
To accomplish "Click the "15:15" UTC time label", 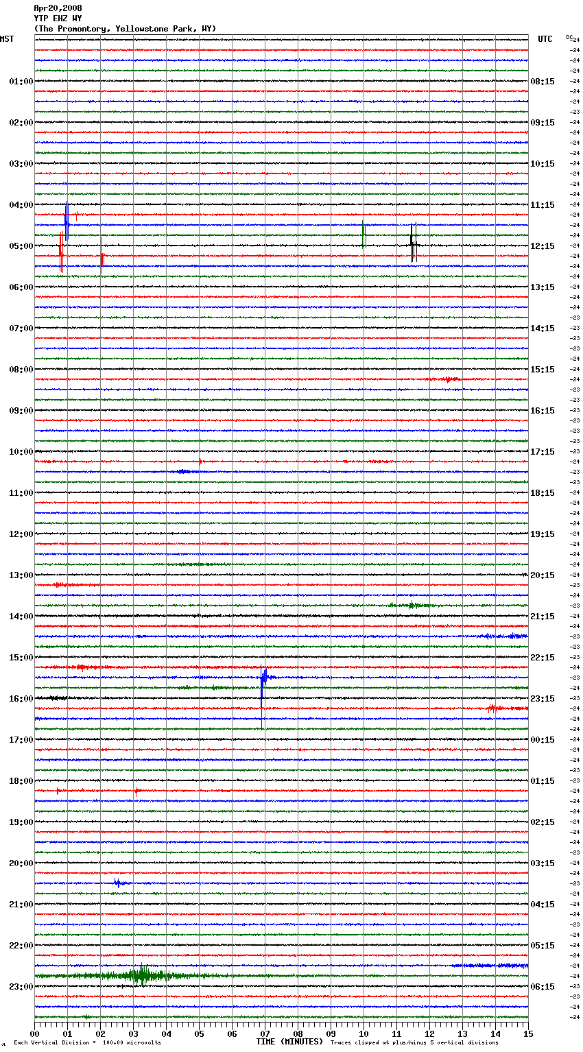I will coord(543,370).
